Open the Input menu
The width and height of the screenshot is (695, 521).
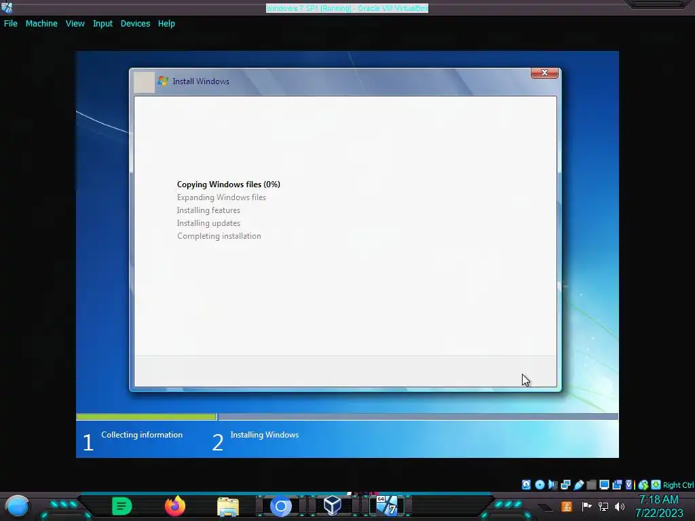pos(102,24)
